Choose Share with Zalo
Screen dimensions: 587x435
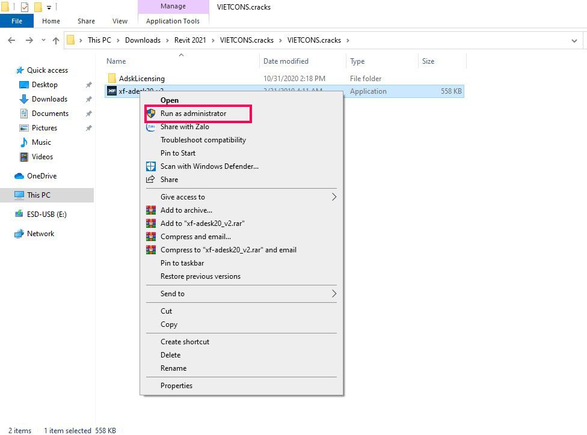pyautogui.click(x=185, y=127)
